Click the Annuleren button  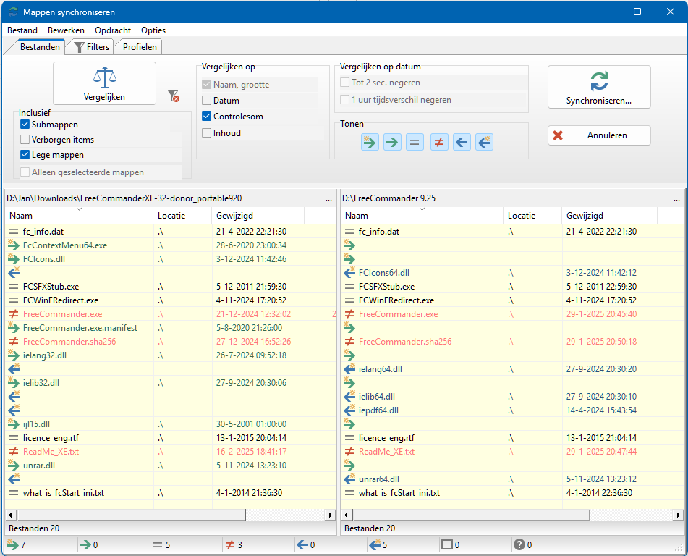599,135
